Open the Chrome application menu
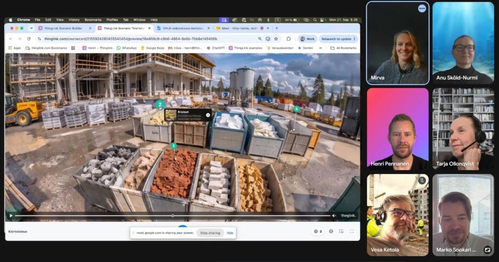The width and height of the screenshot is (499, 262). [23, 20]
